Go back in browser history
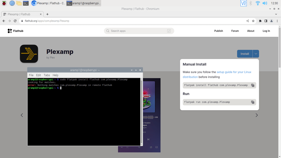The image size is (281, 158). point(4,21)
